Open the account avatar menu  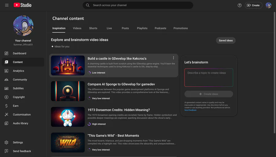point(268,5)
